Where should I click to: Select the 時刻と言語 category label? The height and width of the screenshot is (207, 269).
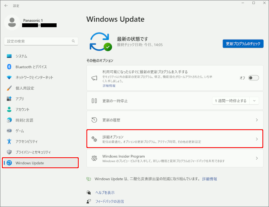pos(24,120)
